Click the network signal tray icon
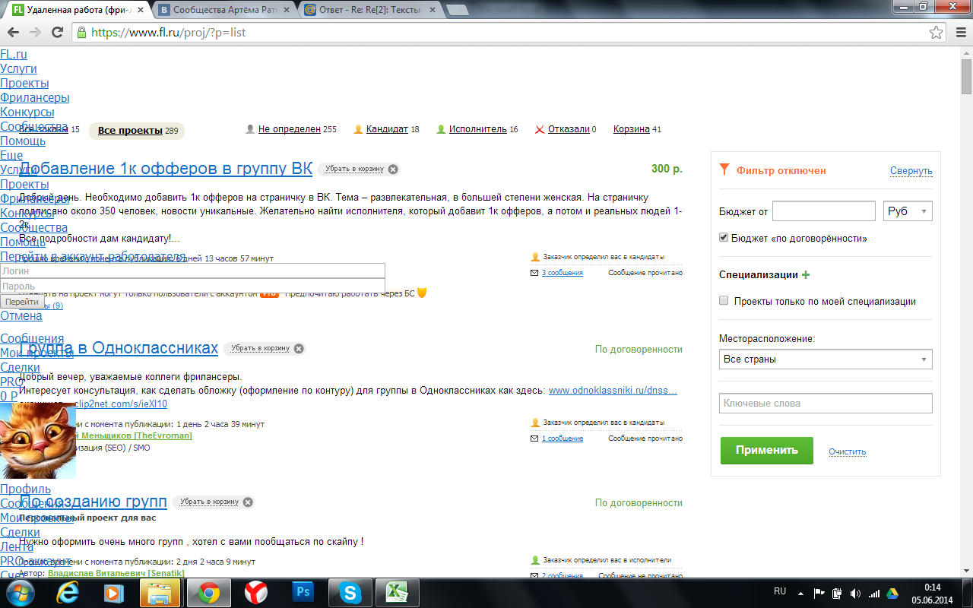 [x=874, y=594]
